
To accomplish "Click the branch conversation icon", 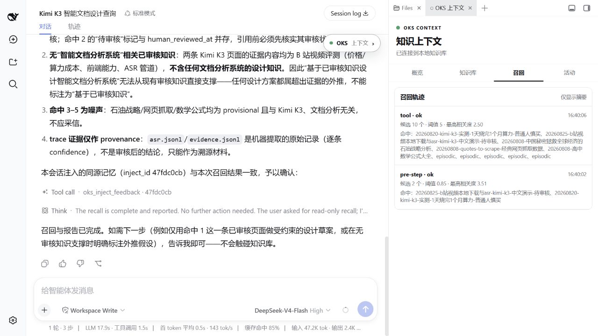I will [x=98, y=264].
